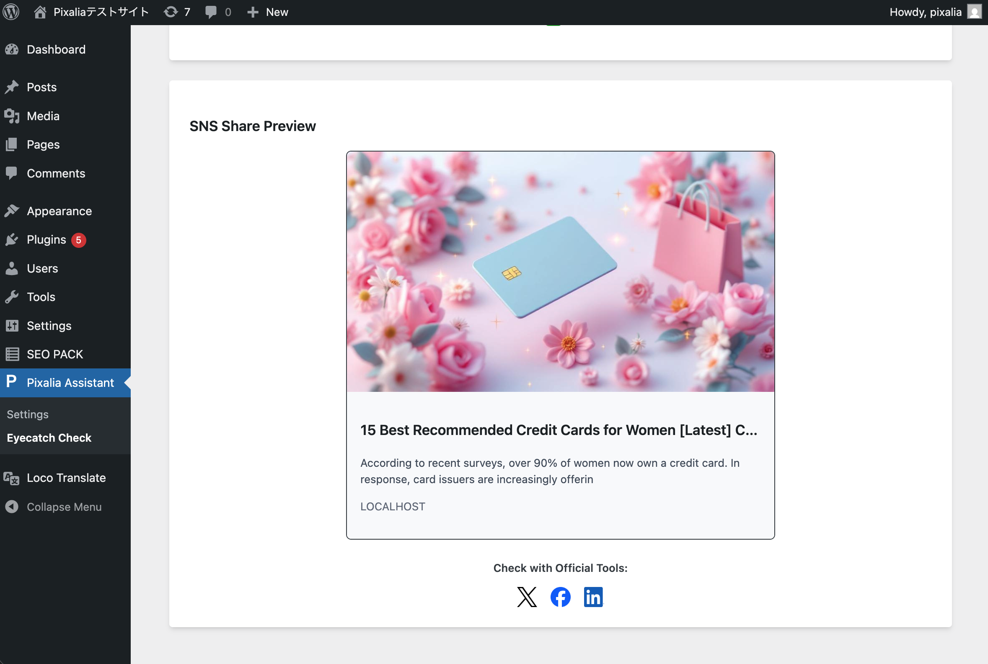Open the LinkedIn post inspector icon
Image resolution: width=988 pixels, height=664 pixels.
[x=593, y=597]
